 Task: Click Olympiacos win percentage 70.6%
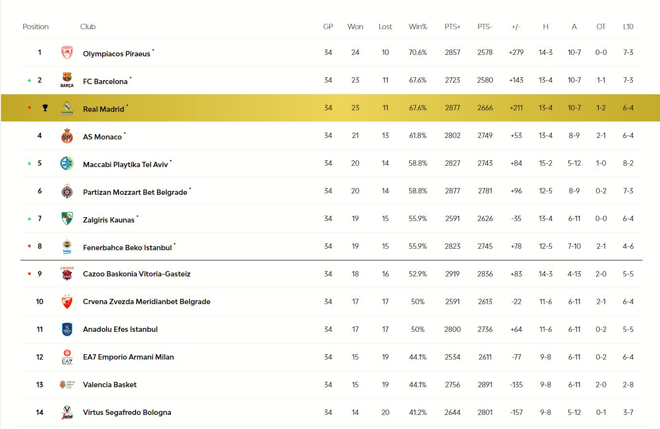point(418,52)
